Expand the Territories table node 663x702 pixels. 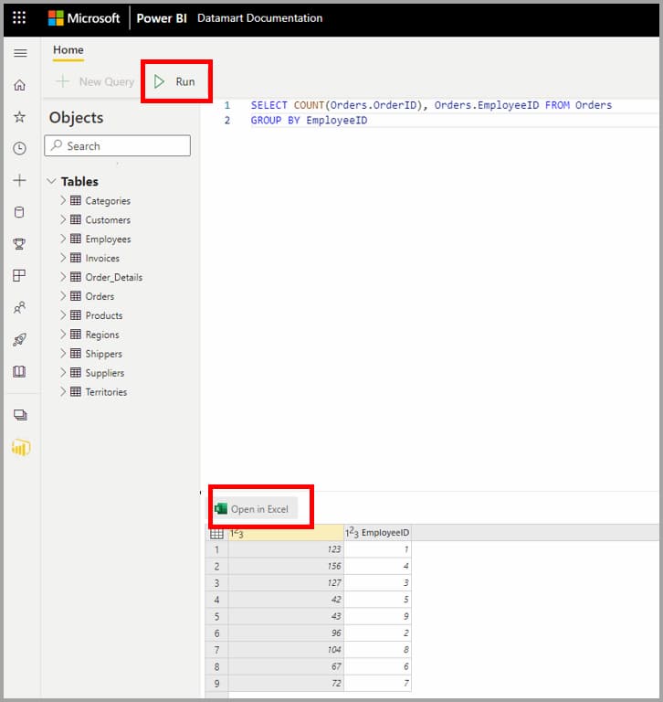tap(63, 392)
